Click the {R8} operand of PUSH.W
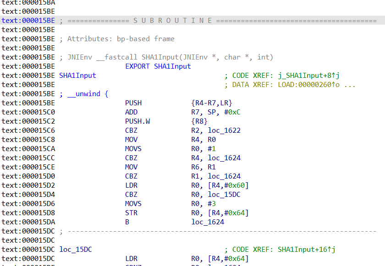 [199, 121]
